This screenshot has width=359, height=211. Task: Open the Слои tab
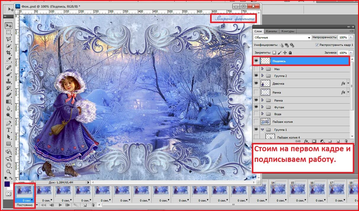pos(258,31)
